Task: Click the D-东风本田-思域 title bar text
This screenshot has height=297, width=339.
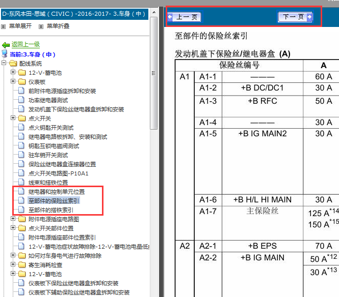Action: tap(74, 14)
